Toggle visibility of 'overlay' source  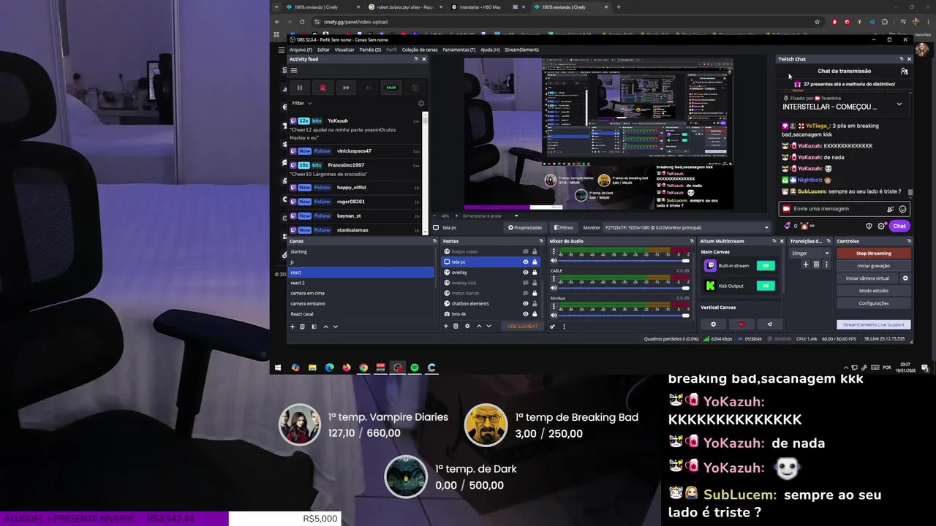pyautogui.click(x=525, y=272)
